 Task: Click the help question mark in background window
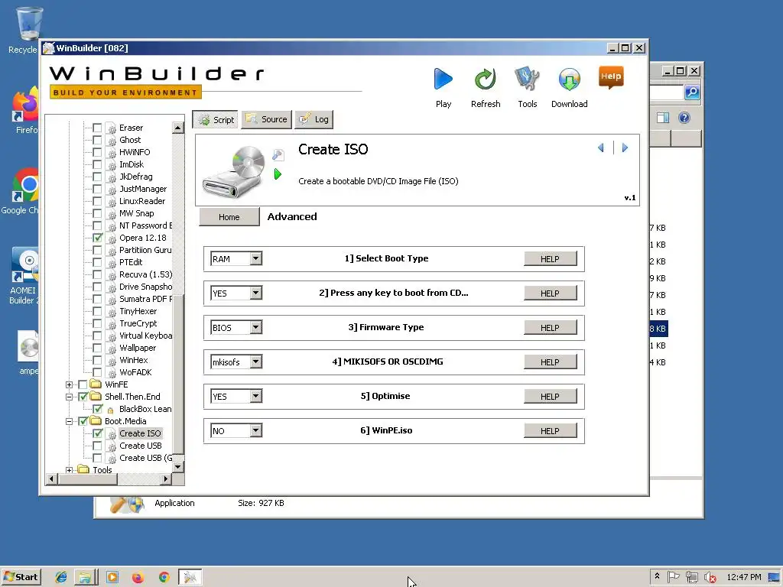(684, 118)
